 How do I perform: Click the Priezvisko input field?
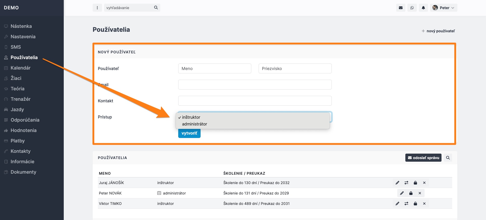tap(295, 68)
